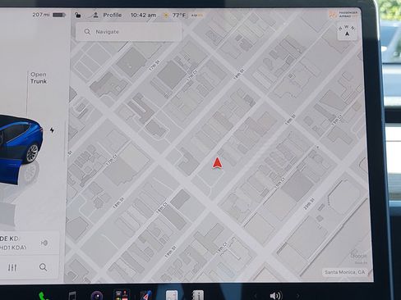The height and width of the screenshot is (300, 401).
Task: Open the media audio equalizer settings
Action: 12,267
